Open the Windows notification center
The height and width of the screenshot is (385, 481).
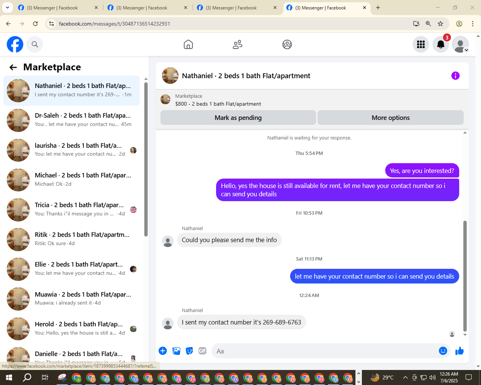click(469, 377)
